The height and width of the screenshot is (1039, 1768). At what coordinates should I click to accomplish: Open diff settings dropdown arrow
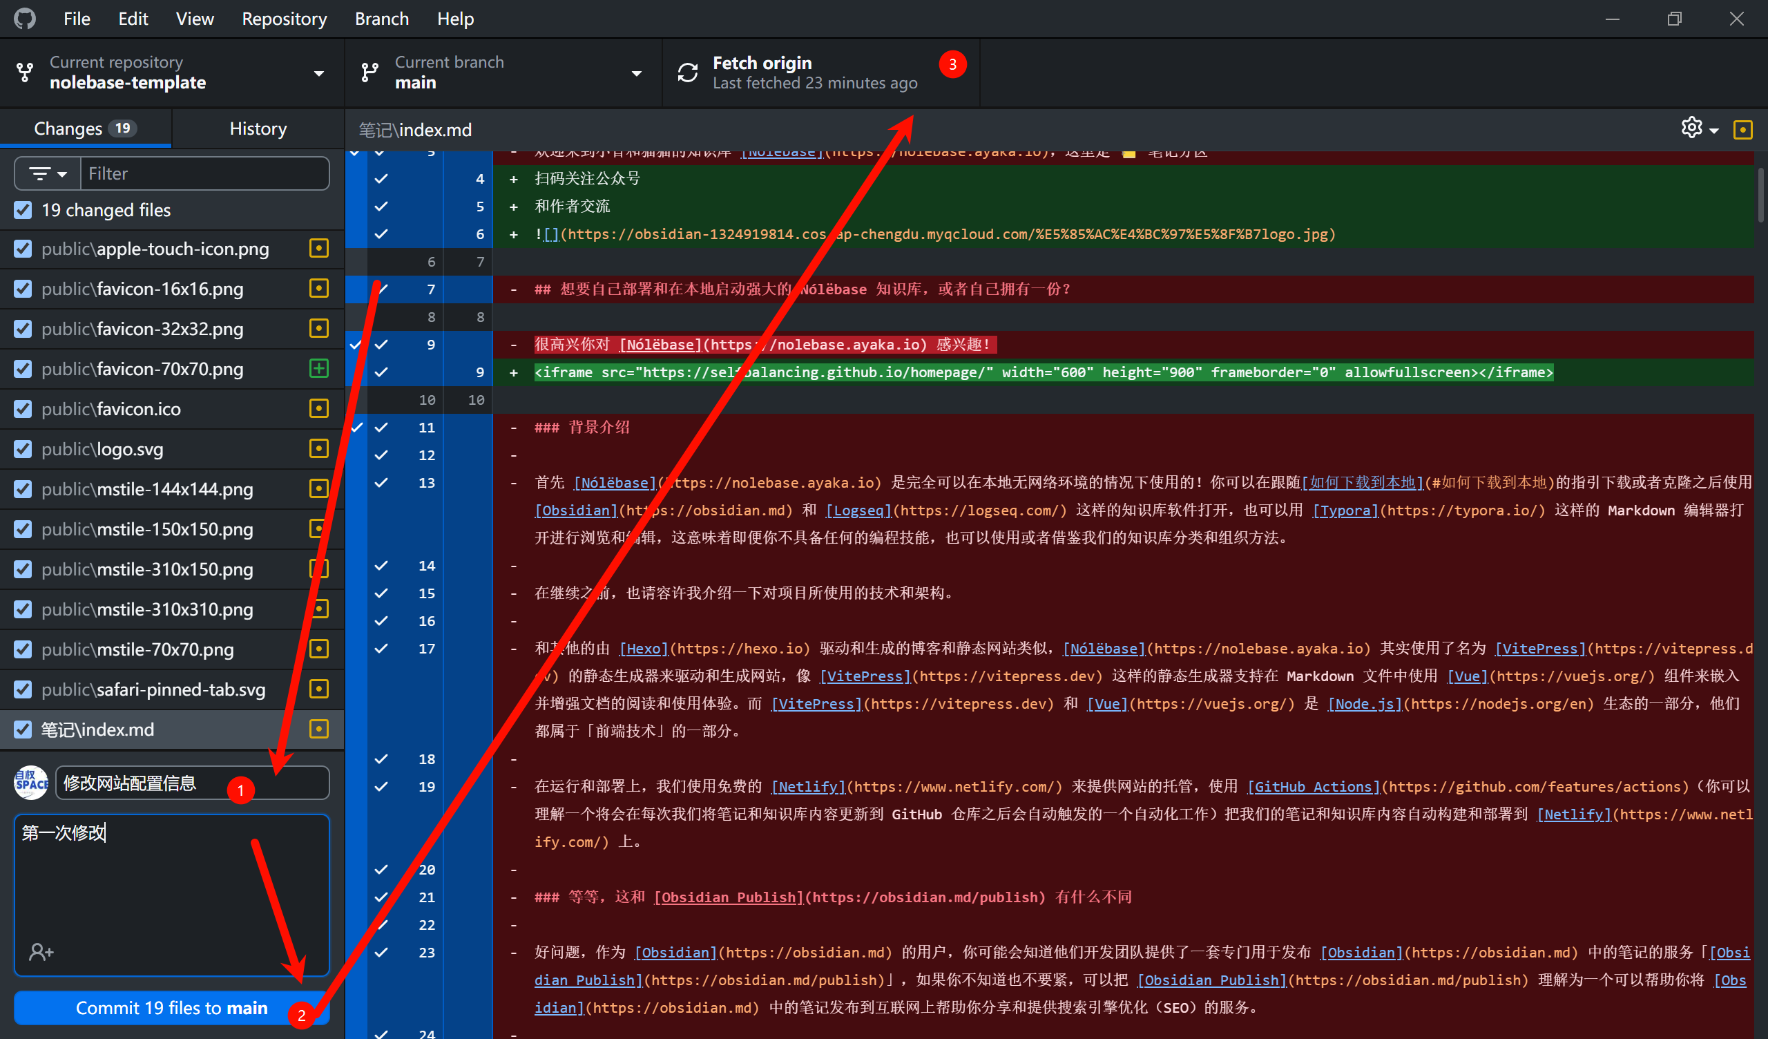[1715, 131]
